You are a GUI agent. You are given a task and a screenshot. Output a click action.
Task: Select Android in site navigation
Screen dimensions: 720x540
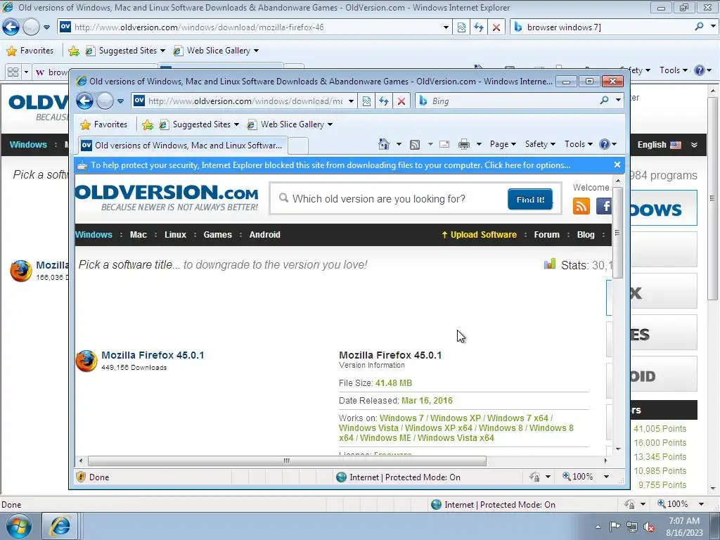coord(264,235)
